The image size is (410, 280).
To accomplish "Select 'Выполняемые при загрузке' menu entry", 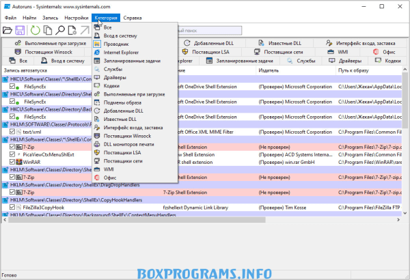I will click(x=135, y=94).
